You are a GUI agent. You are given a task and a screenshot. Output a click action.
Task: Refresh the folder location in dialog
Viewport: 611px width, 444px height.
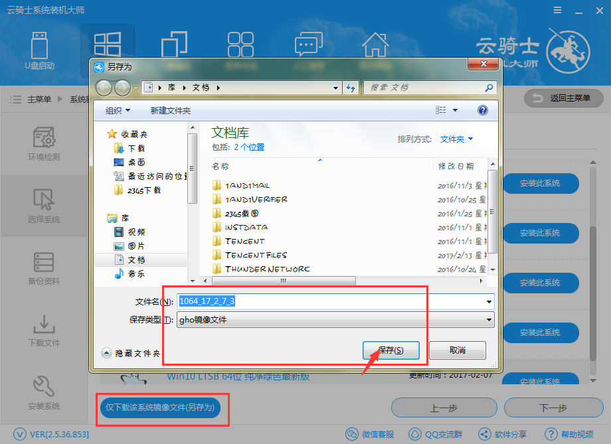(351, 88)
